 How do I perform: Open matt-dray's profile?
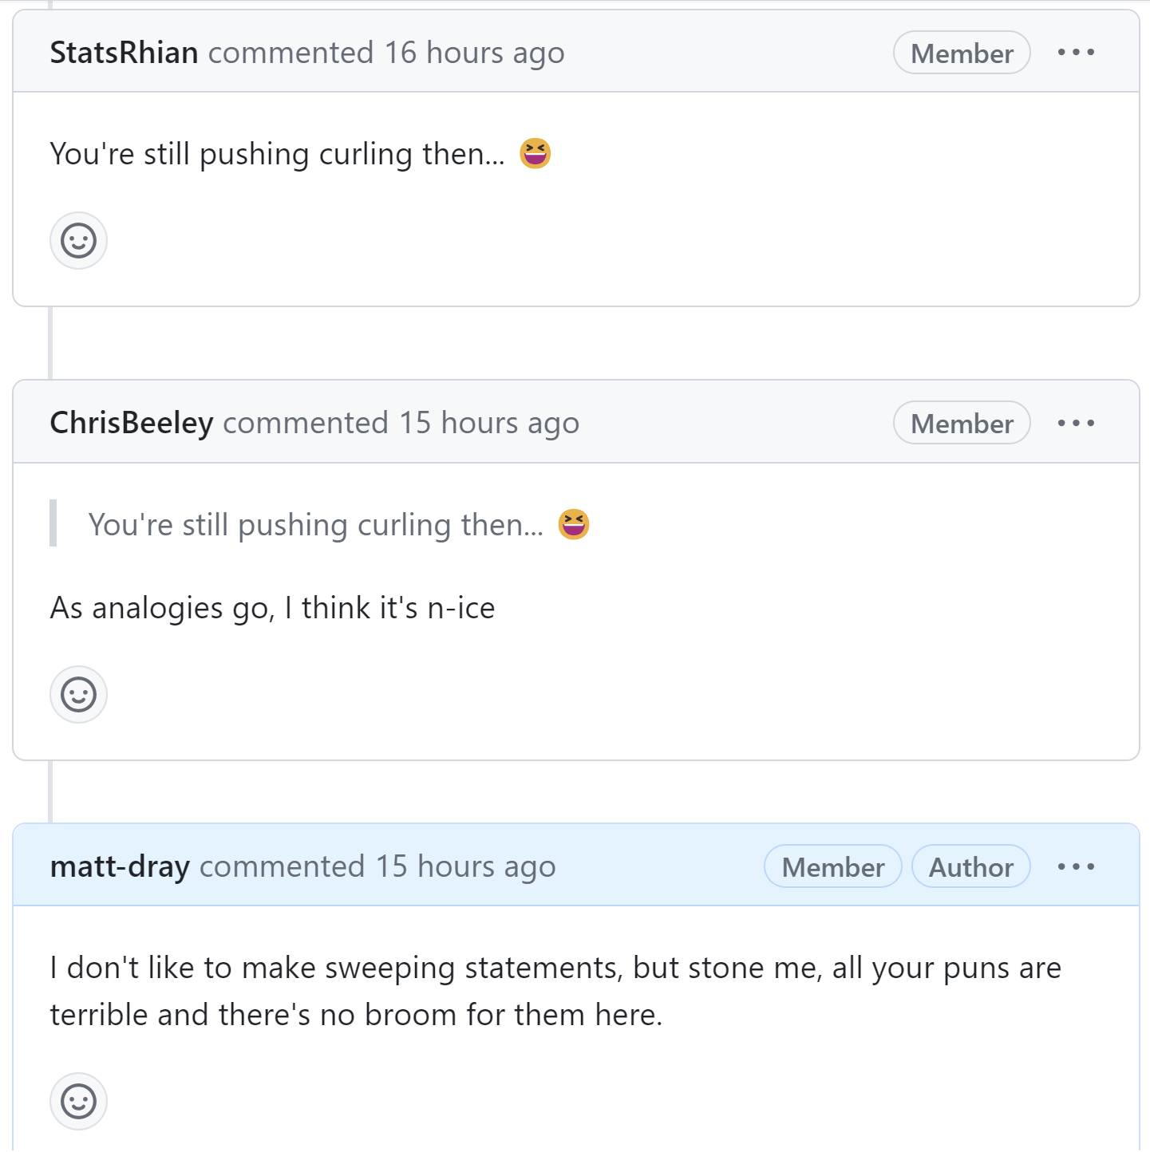click(120, 866)
